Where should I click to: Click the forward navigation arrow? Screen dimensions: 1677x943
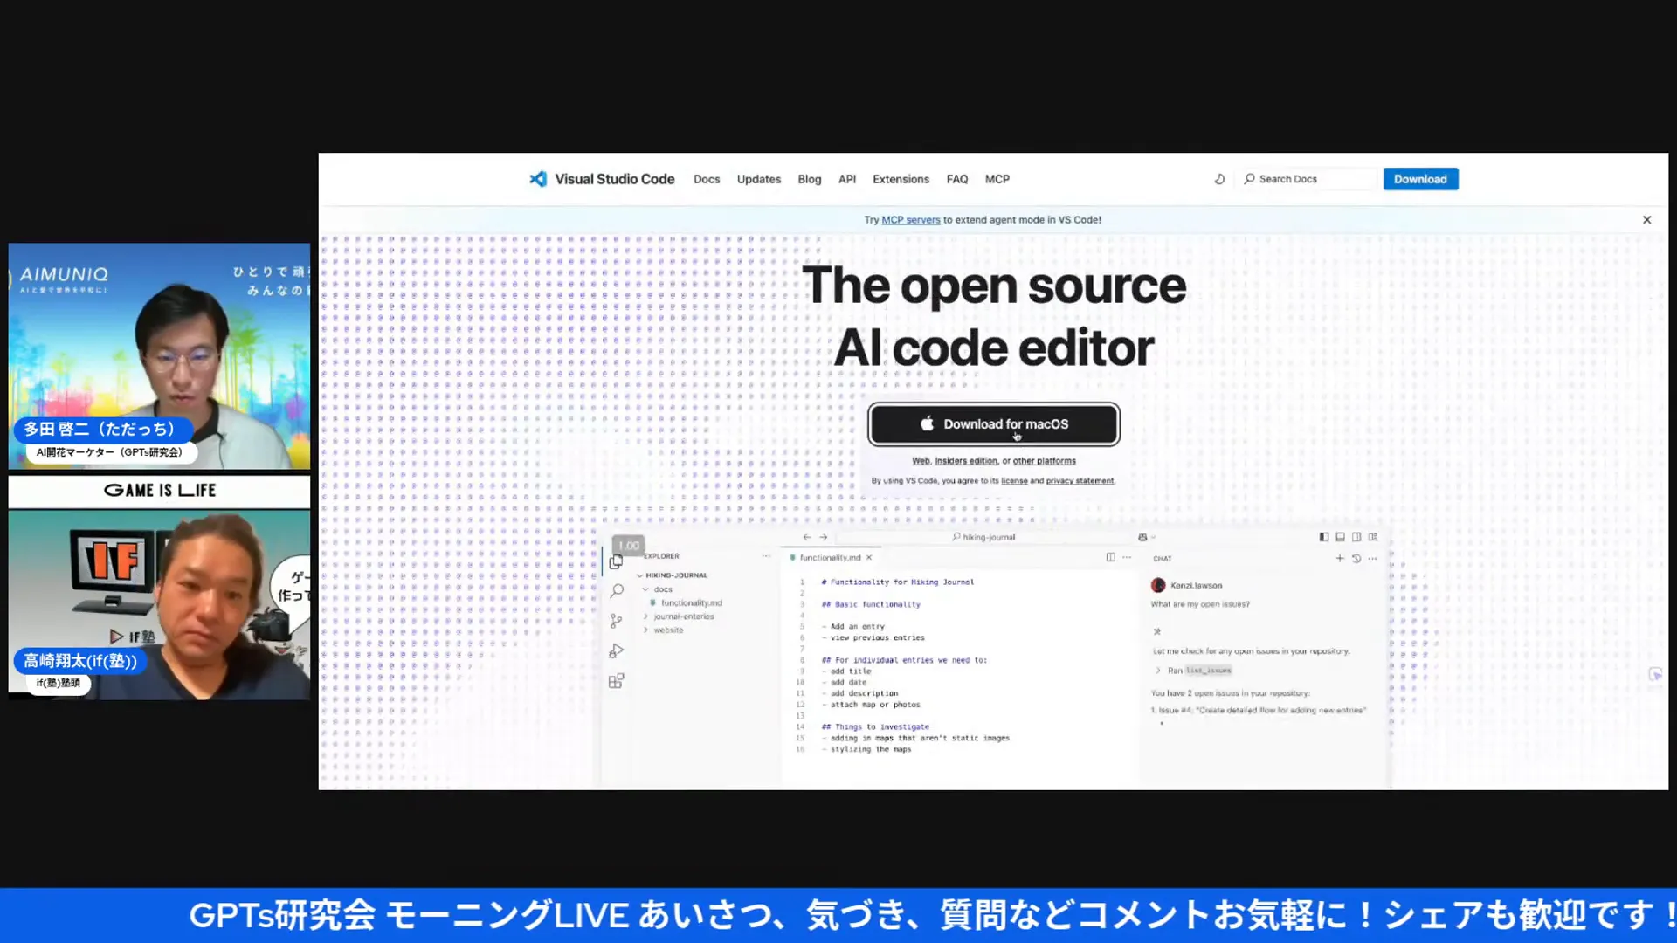(x=824, y=538)
